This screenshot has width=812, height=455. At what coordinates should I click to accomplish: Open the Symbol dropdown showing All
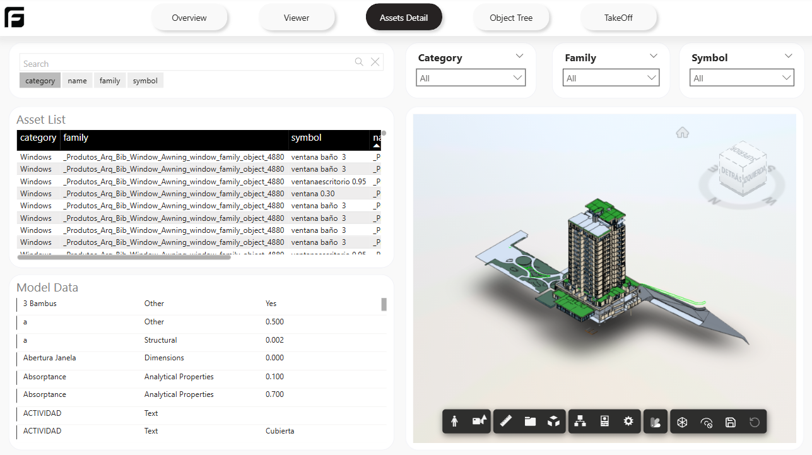[741, 78]
